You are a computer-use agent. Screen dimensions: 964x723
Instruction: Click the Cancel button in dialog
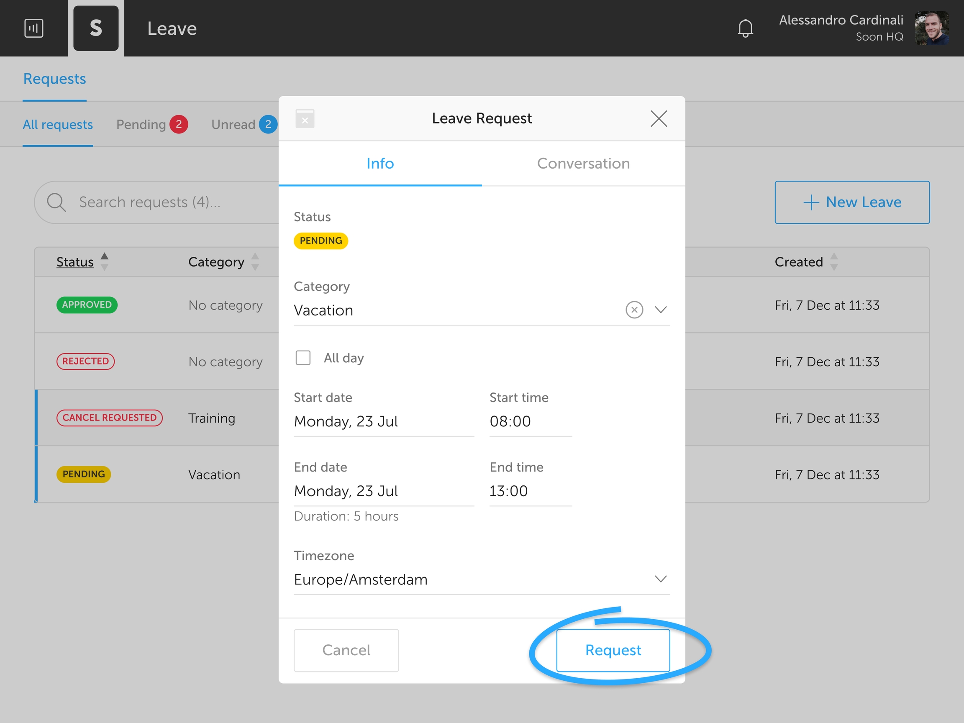346,650
